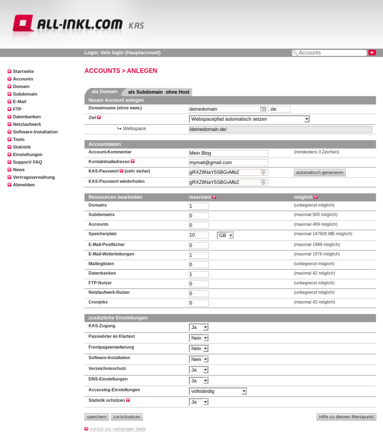Click the zurücksetzen button
383x435 pixels.
[x=127, y=417]
